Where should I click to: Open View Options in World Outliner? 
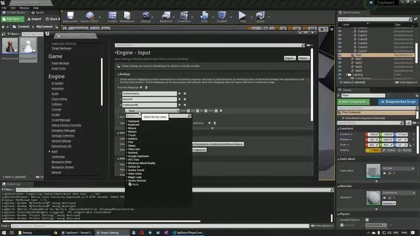(x=406, y=83)
